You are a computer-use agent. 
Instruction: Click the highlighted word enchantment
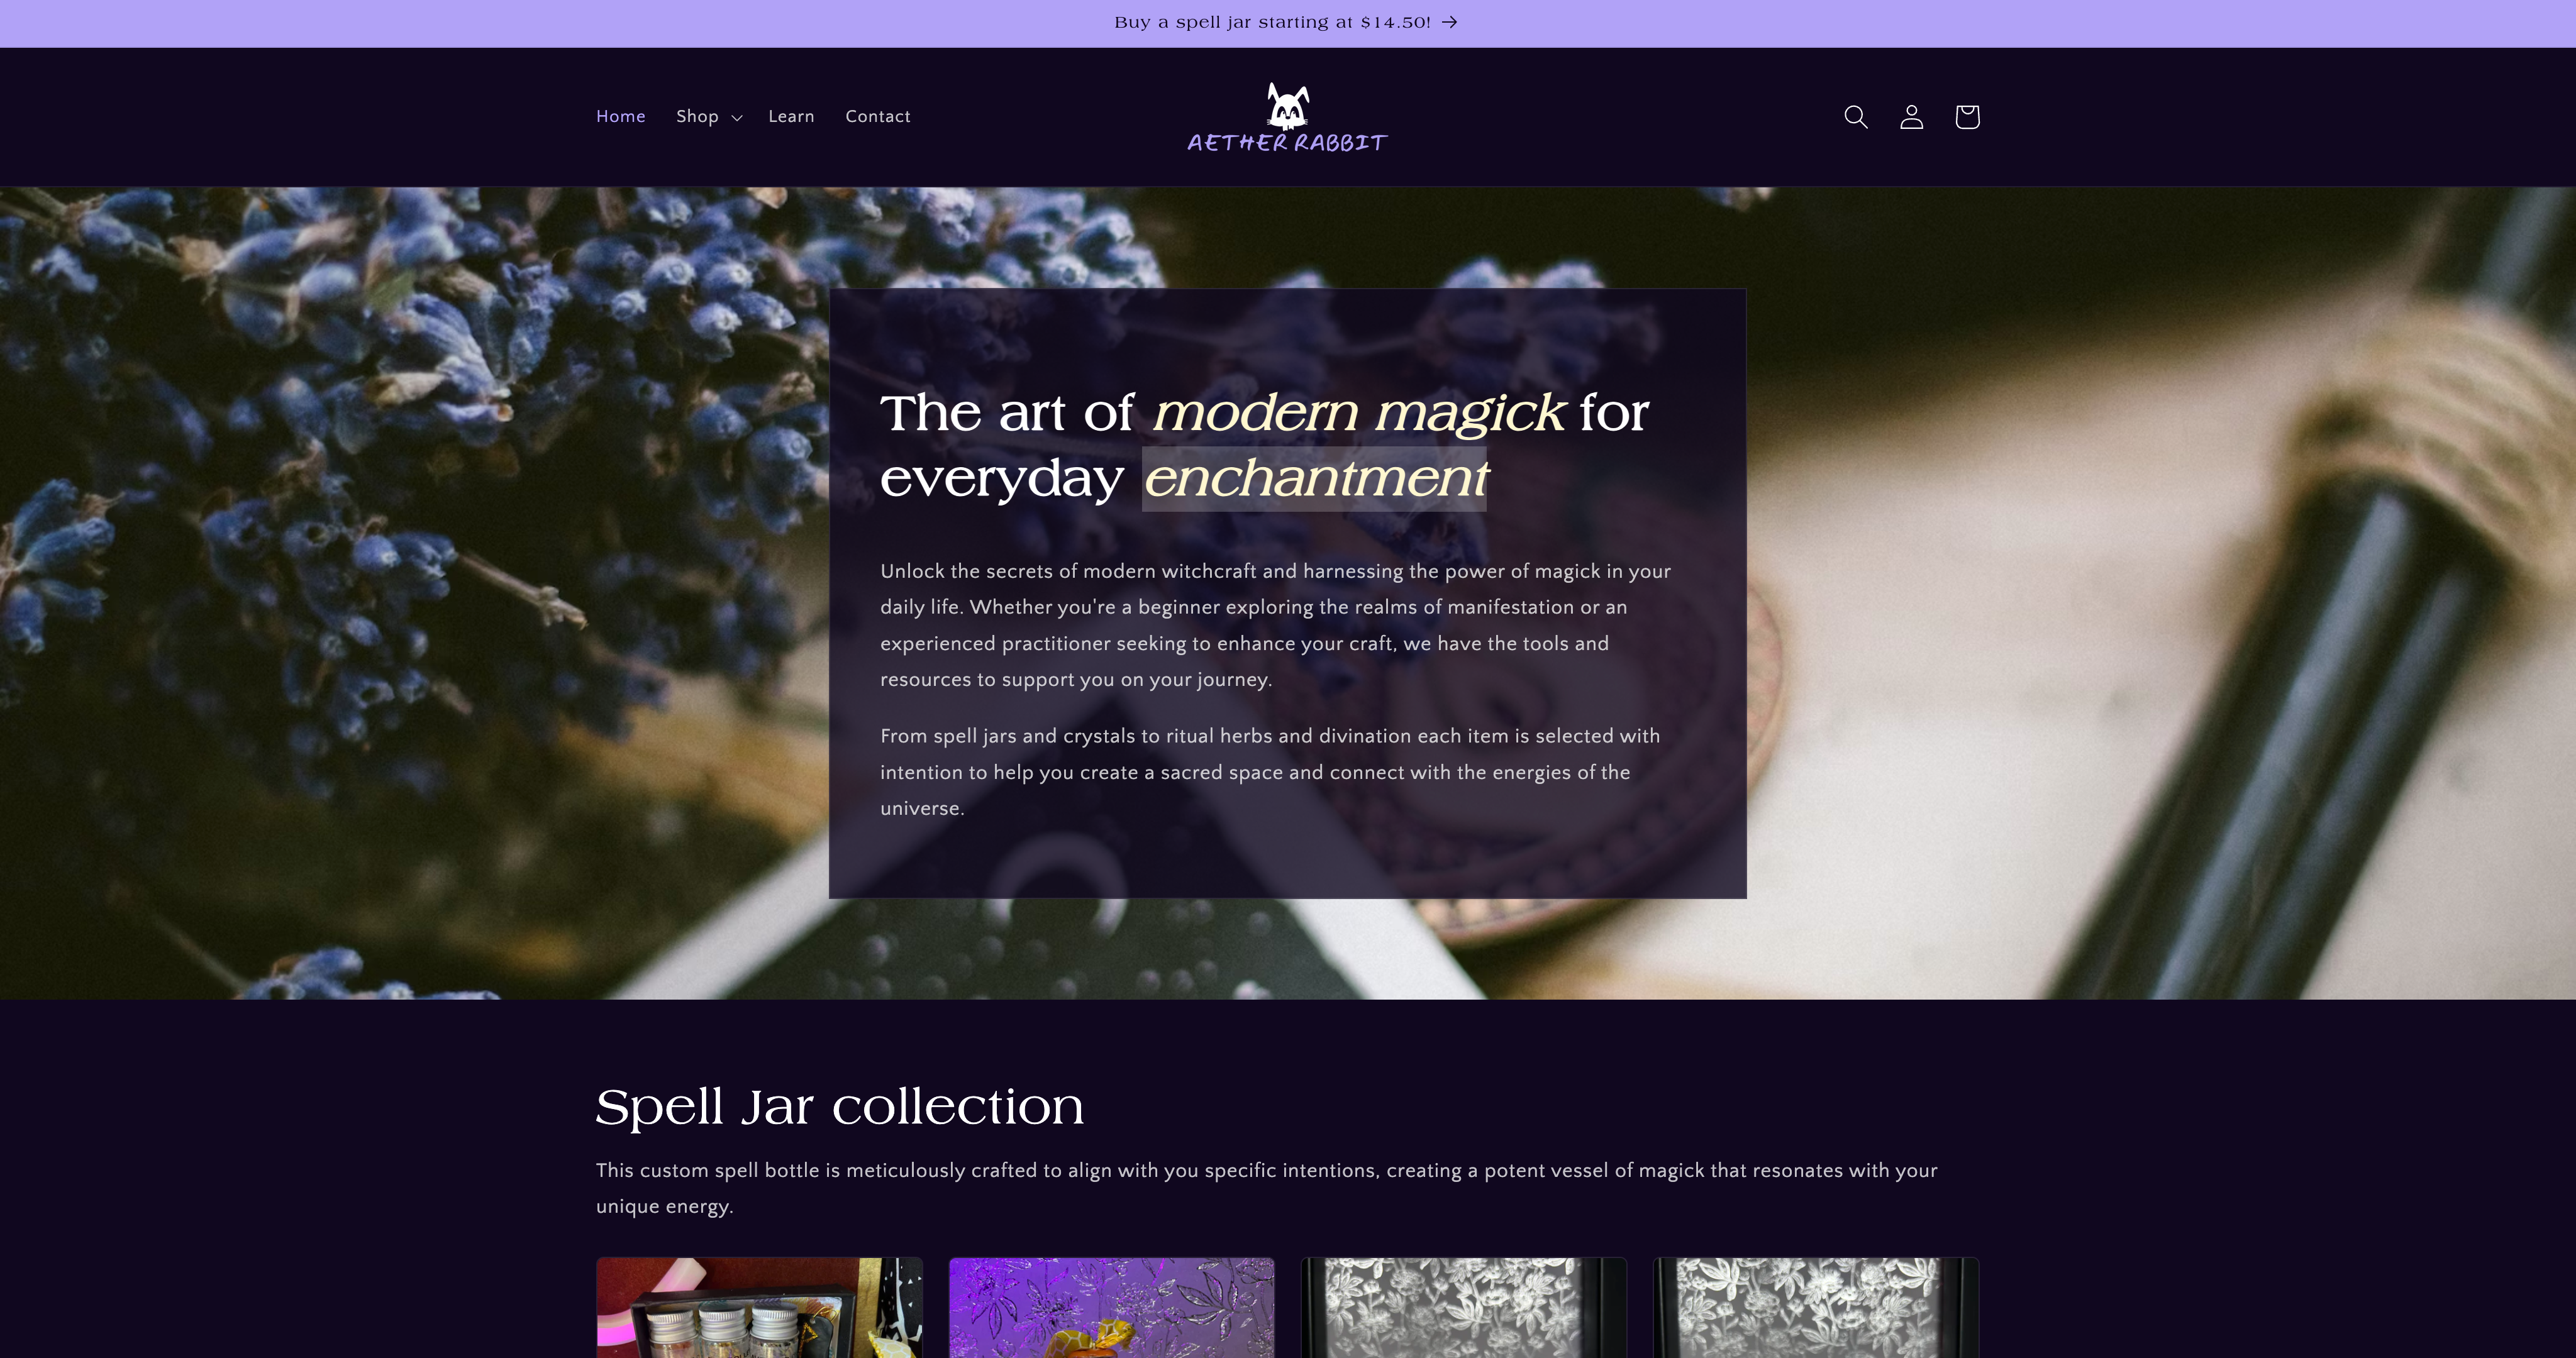click(x=1315, y=478)
